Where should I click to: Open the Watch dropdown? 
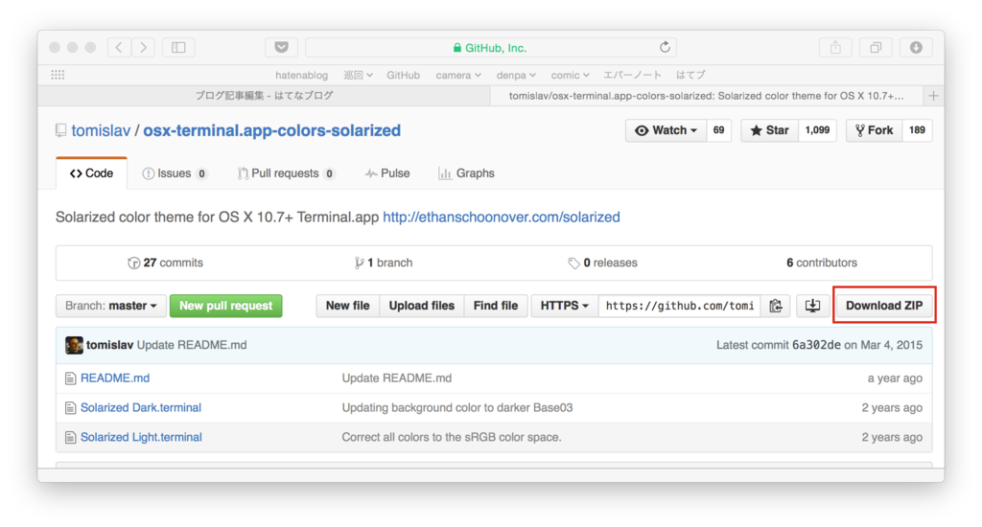pos(666,130)
